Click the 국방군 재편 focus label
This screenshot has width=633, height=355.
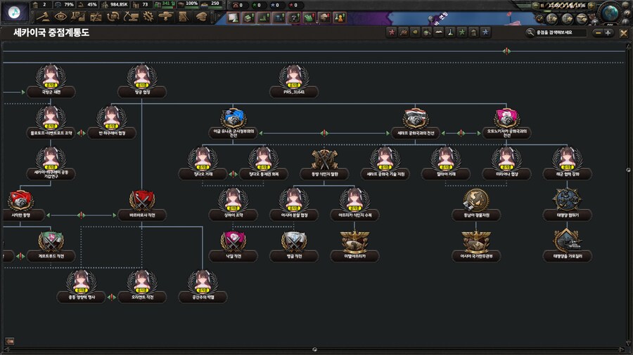(x=51, y=92)
